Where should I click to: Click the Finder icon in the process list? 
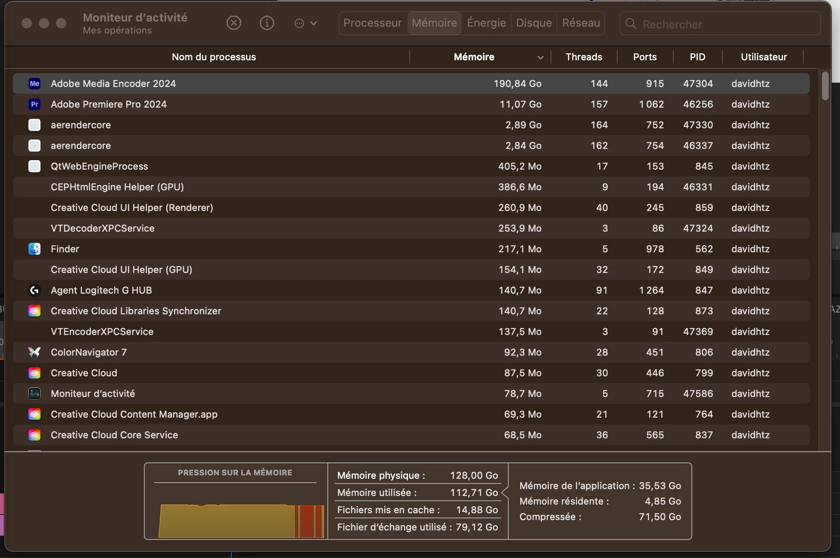click(34, 249)
